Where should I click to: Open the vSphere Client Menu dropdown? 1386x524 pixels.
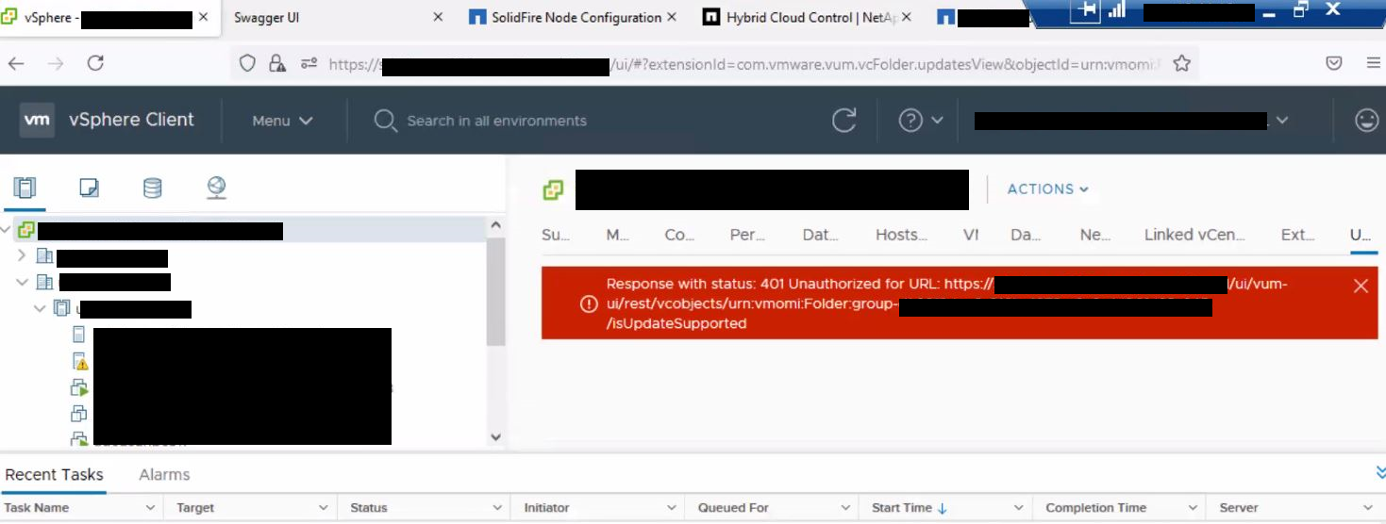[282, 121]
